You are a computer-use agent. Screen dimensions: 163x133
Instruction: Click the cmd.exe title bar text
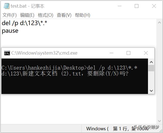coord(44,53)
